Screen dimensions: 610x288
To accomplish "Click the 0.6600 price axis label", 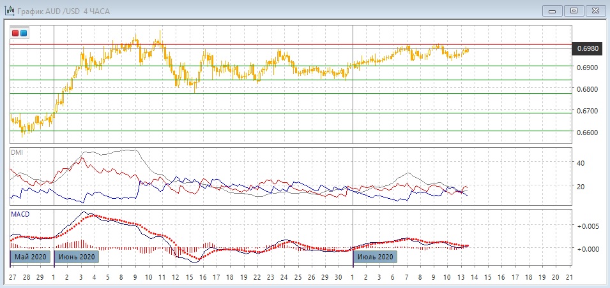I will pyautogui.click(x=587, y=133).
